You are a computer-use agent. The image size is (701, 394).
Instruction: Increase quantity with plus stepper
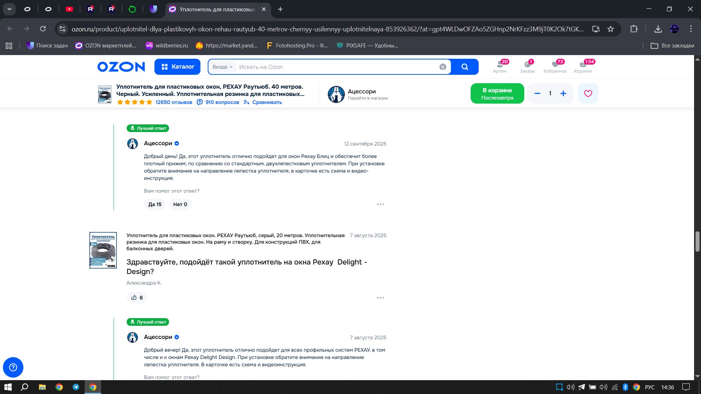click(563, 93)
